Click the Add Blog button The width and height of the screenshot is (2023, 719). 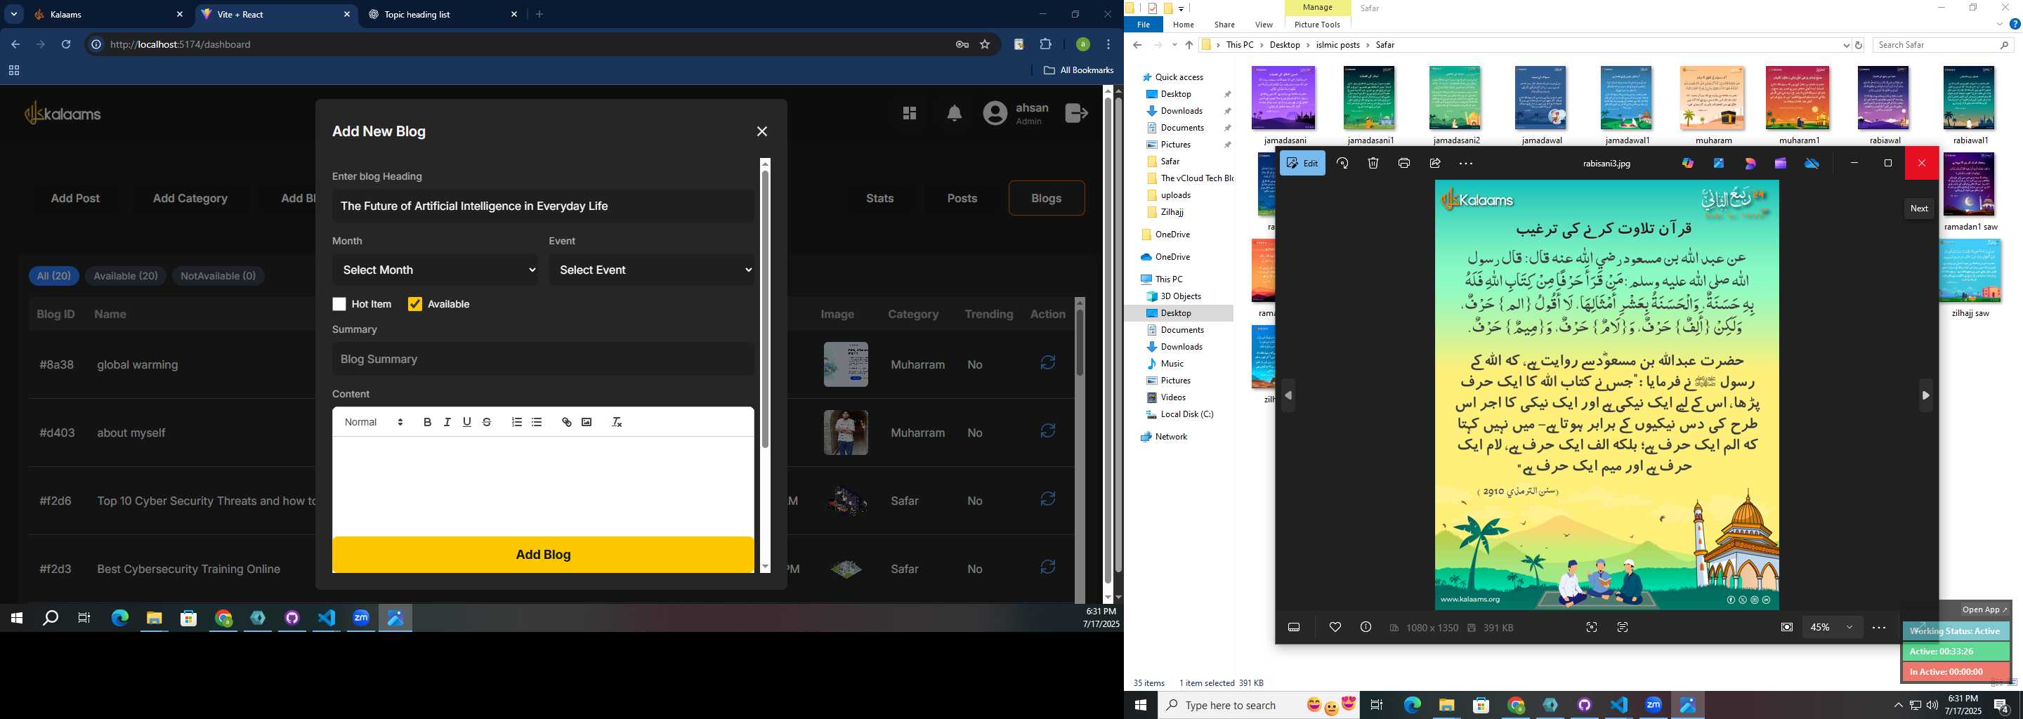543,554
